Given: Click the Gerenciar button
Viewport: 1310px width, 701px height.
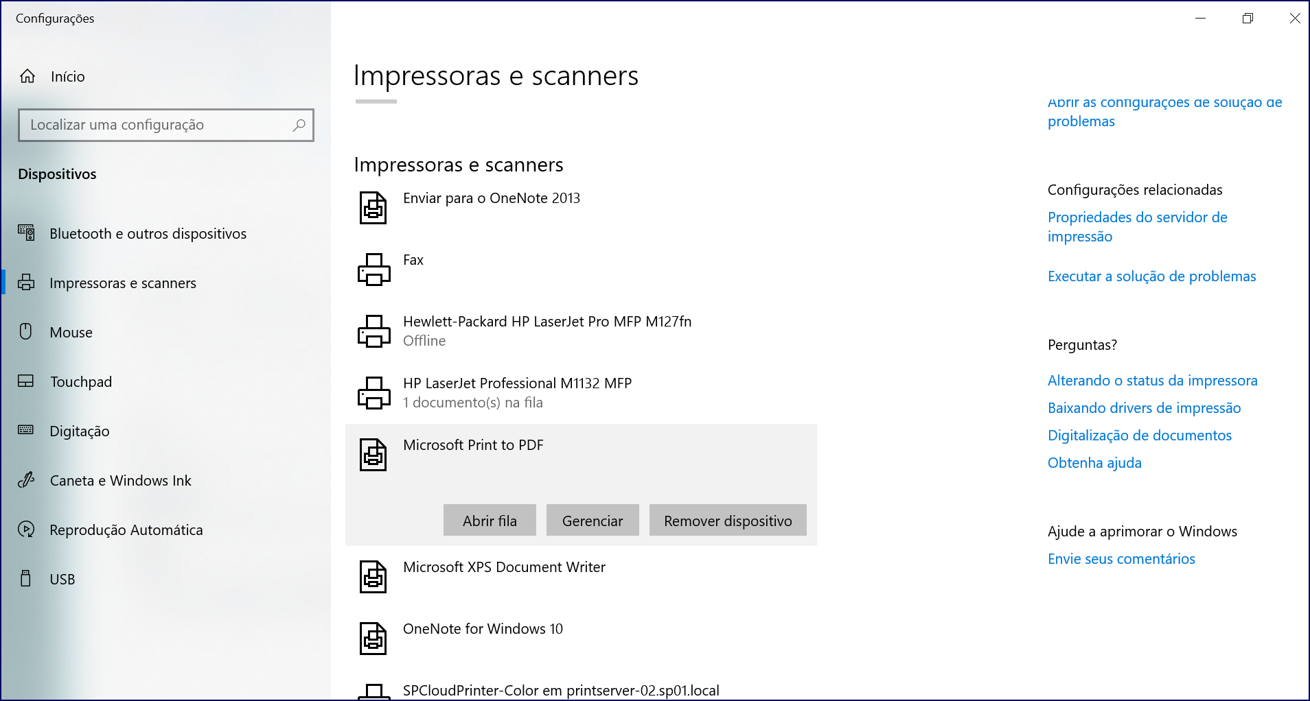Looking at the screenshot, I should click(x=593, y=521).
